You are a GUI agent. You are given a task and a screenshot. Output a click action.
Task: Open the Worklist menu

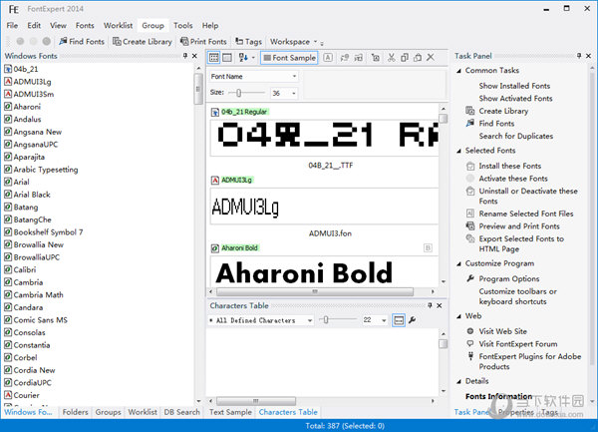(x=118, y=25)
